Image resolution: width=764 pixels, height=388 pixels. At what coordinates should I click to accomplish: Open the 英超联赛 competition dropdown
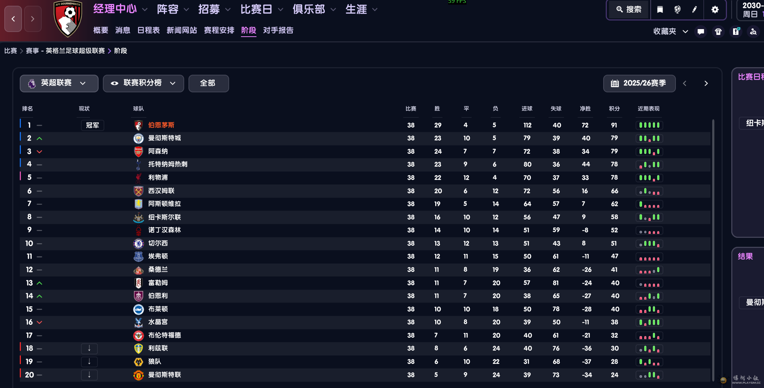[x=59, y=83]
